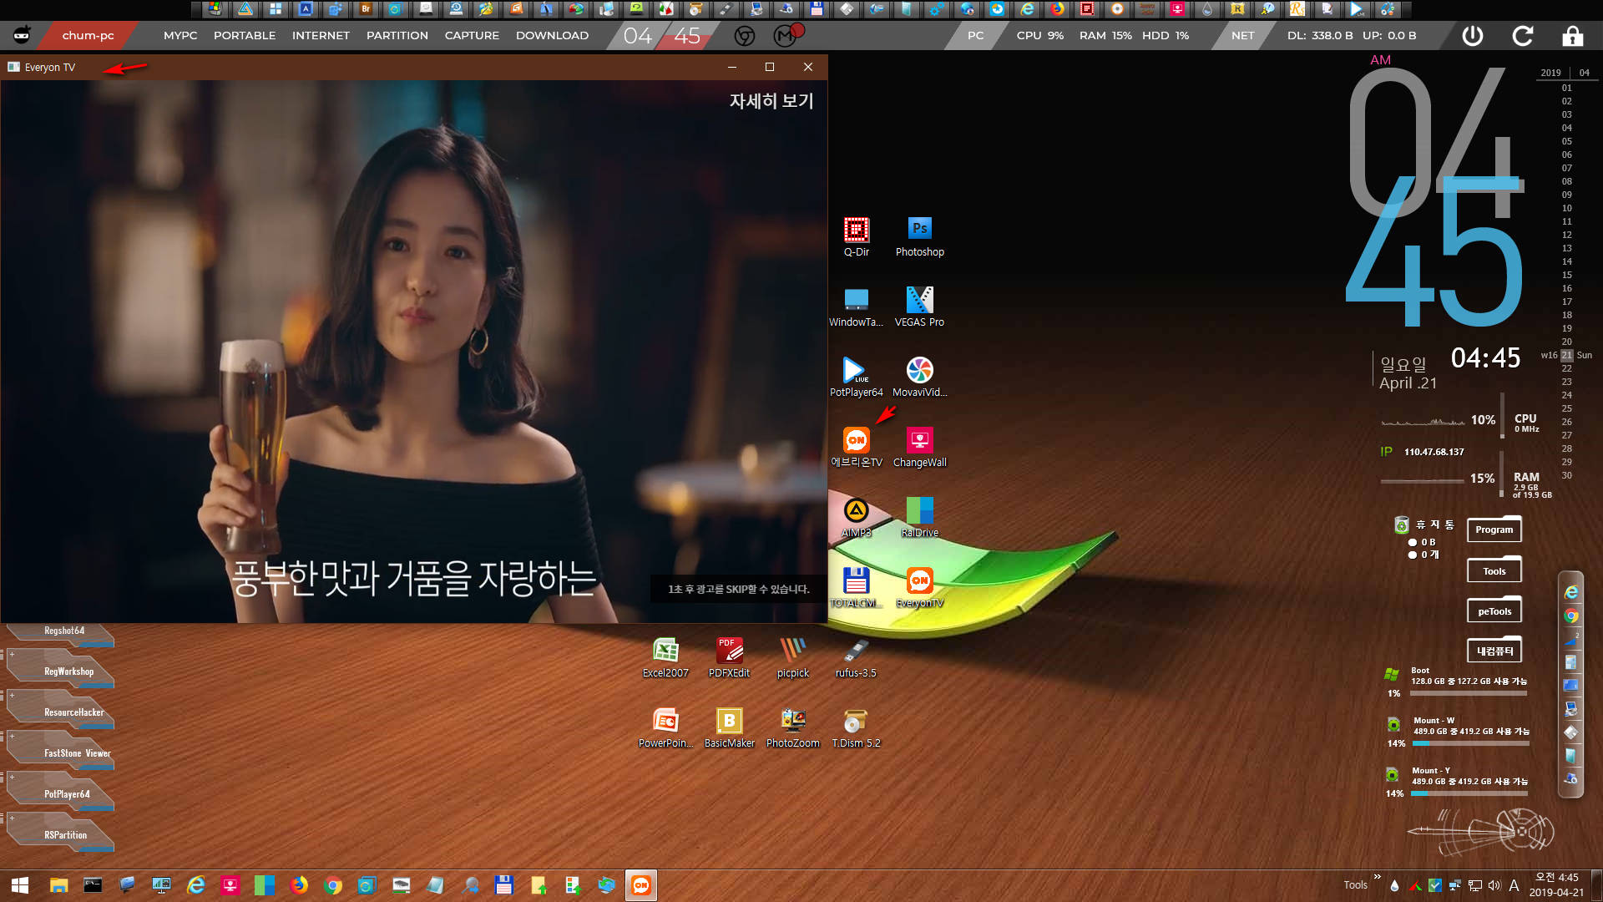Launch the MovaviVid... desktop shortcut
The image size is (1603, 902).
919,377
